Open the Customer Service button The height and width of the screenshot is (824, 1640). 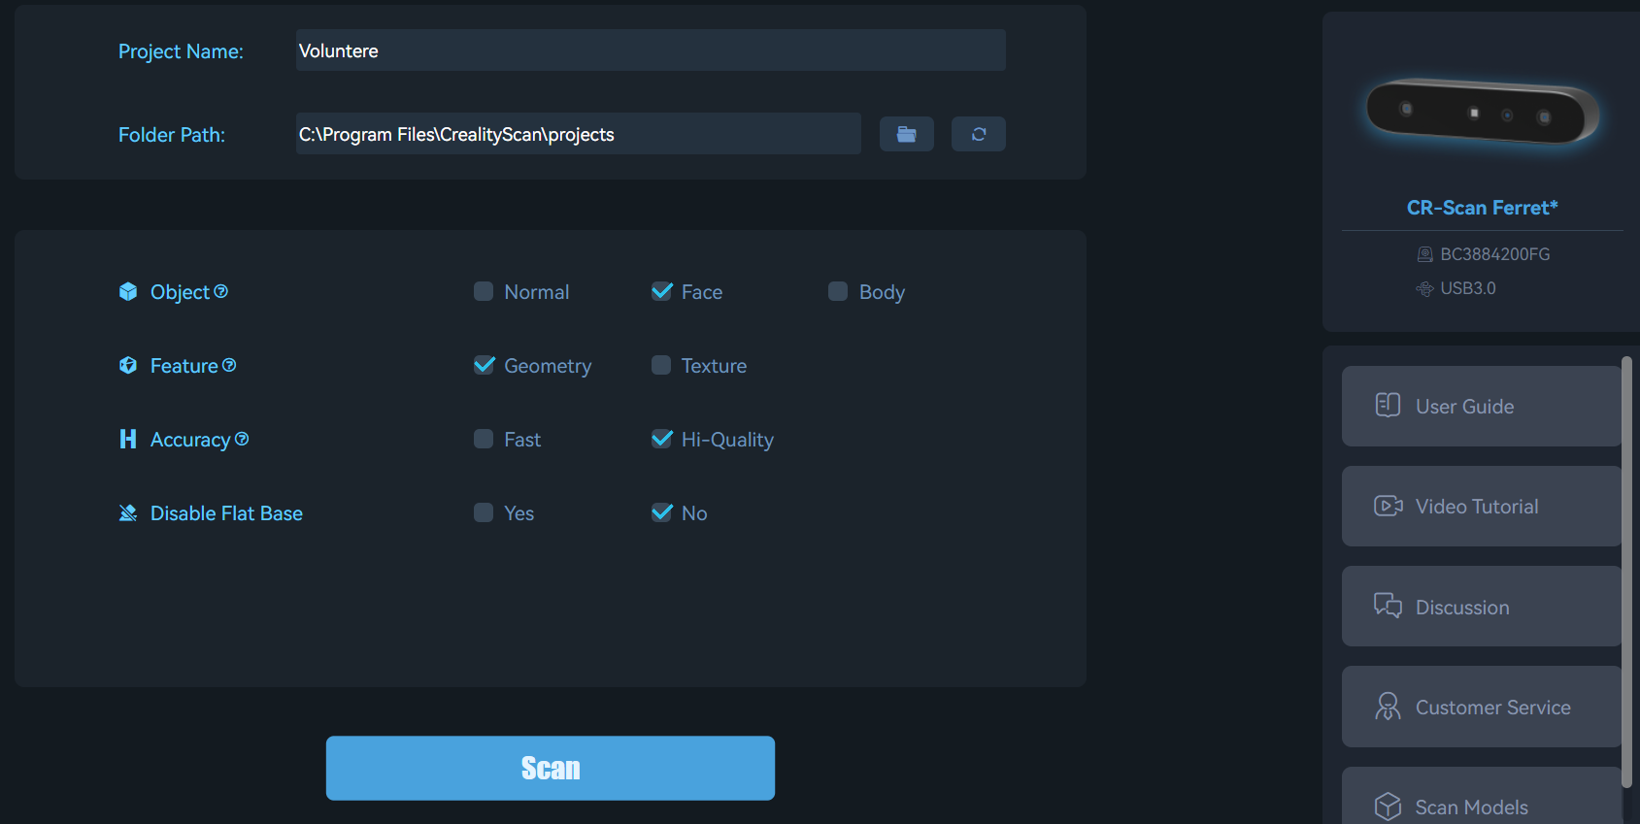(x=1482, y=707)
